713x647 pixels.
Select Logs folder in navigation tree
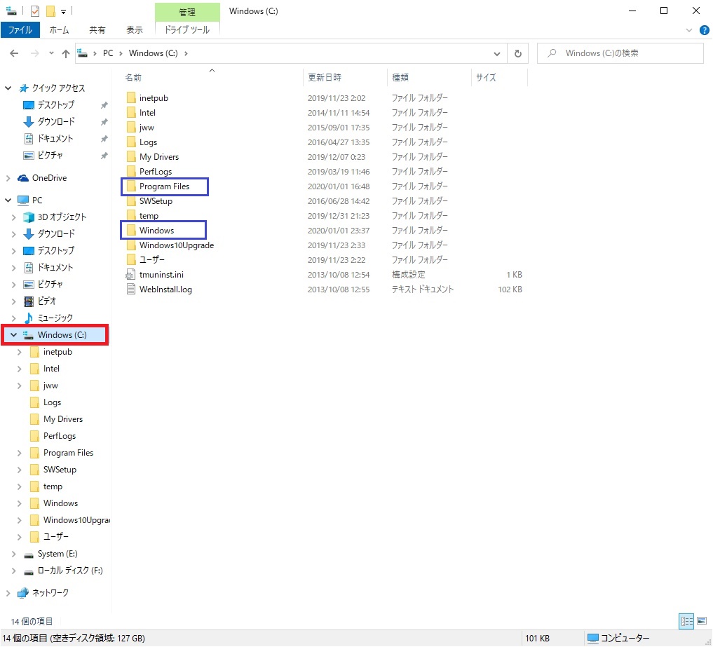[x=52, y=402]
